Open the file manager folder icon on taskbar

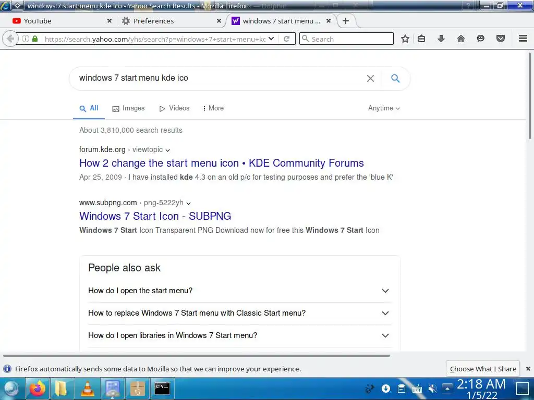(x=62, y=389)
